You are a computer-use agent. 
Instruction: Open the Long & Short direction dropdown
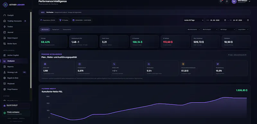[x=243, y=30]
